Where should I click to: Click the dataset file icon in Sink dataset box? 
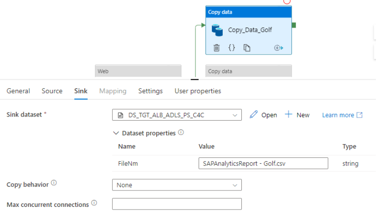click(x=120, y=115)
